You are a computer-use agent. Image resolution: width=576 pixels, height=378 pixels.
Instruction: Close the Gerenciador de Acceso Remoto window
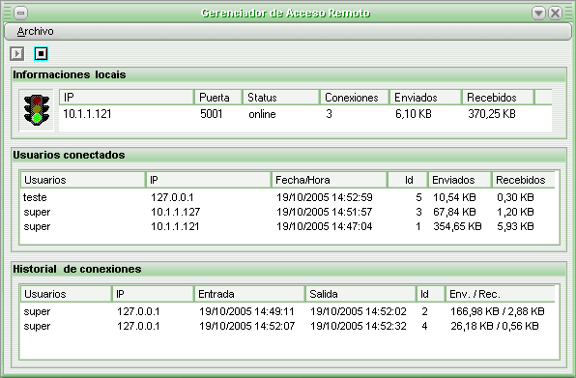pyautogui.click(x=555, y=14)
